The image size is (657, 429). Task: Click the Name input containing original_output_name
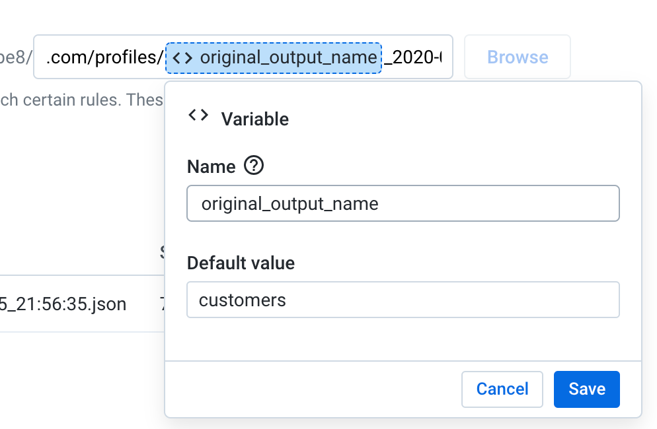click(x=403, y=203)
